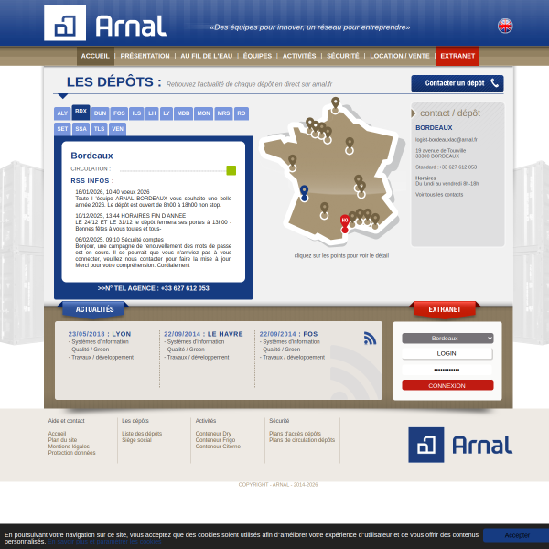Open the LOCATION / VENTE menu
549x549 pixels.
[400, 56]
